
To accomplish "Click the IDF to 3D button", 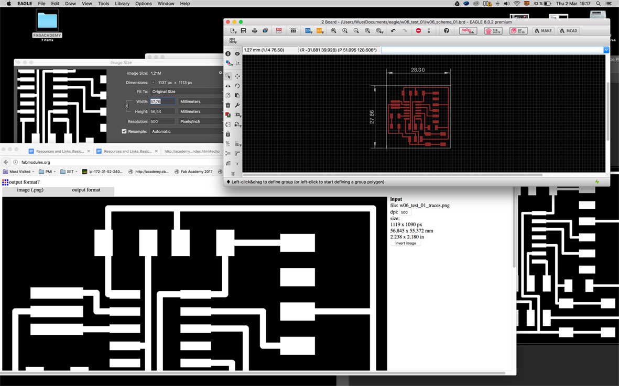I will coord(518,31).
